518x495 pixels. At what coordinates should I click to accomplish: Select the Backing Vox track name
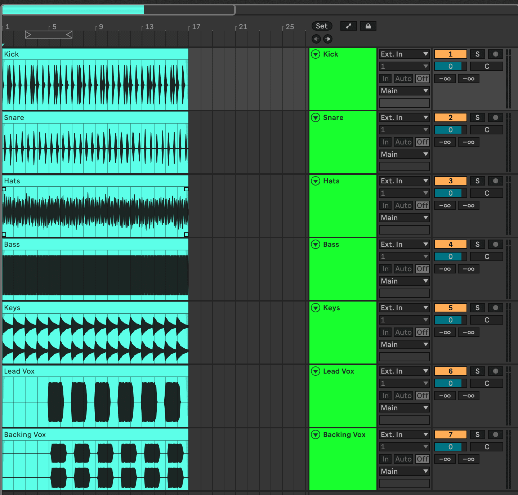point(344,434)
